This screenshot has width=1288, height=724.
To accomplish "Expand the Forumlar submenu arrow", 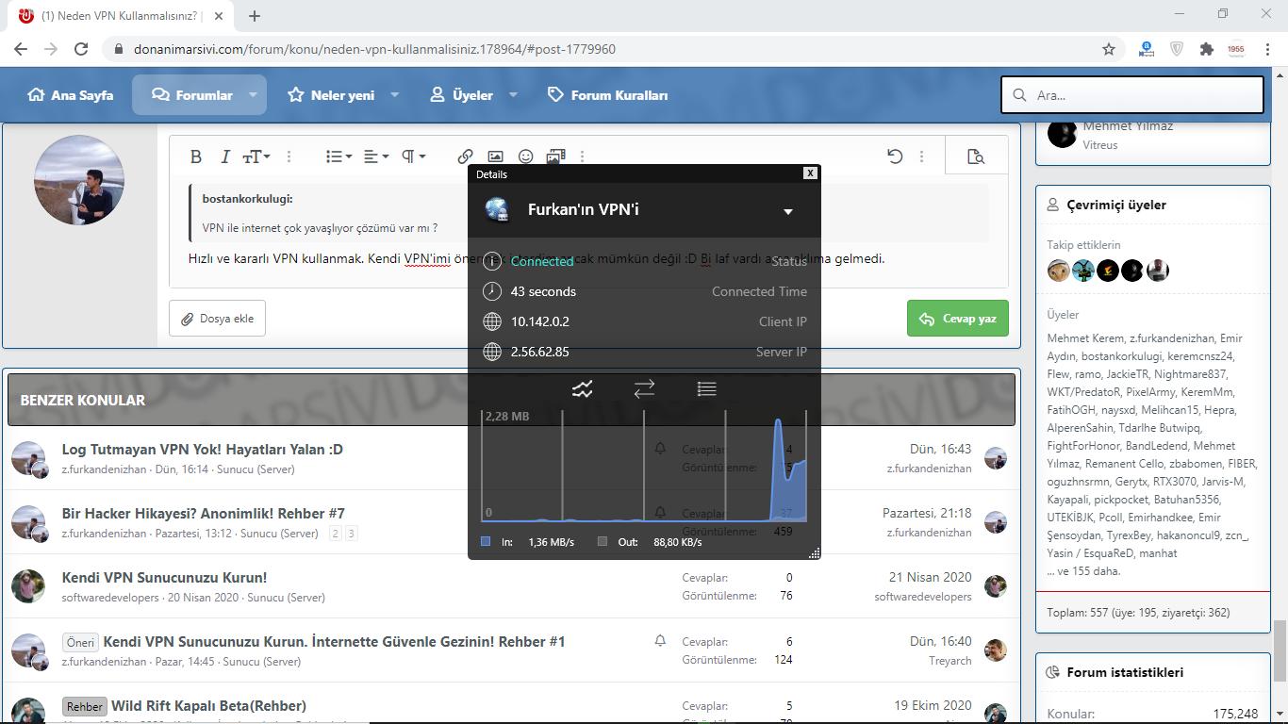I will (253, 95).
